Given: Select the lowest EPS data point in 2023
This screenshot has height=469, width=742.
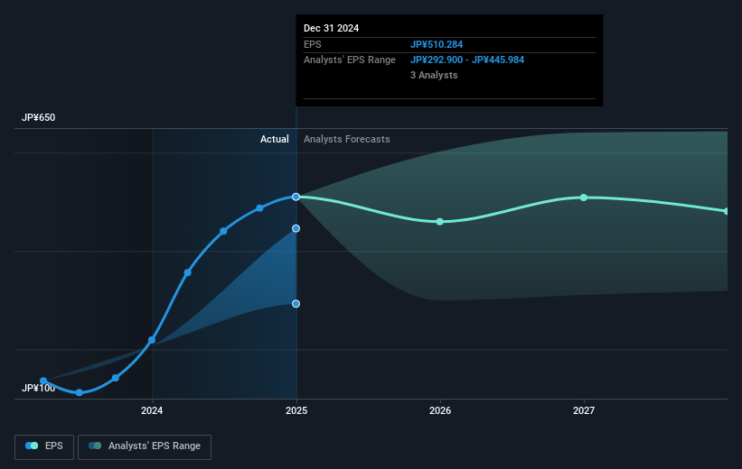Looking at the screenshot, I should 80,392.
